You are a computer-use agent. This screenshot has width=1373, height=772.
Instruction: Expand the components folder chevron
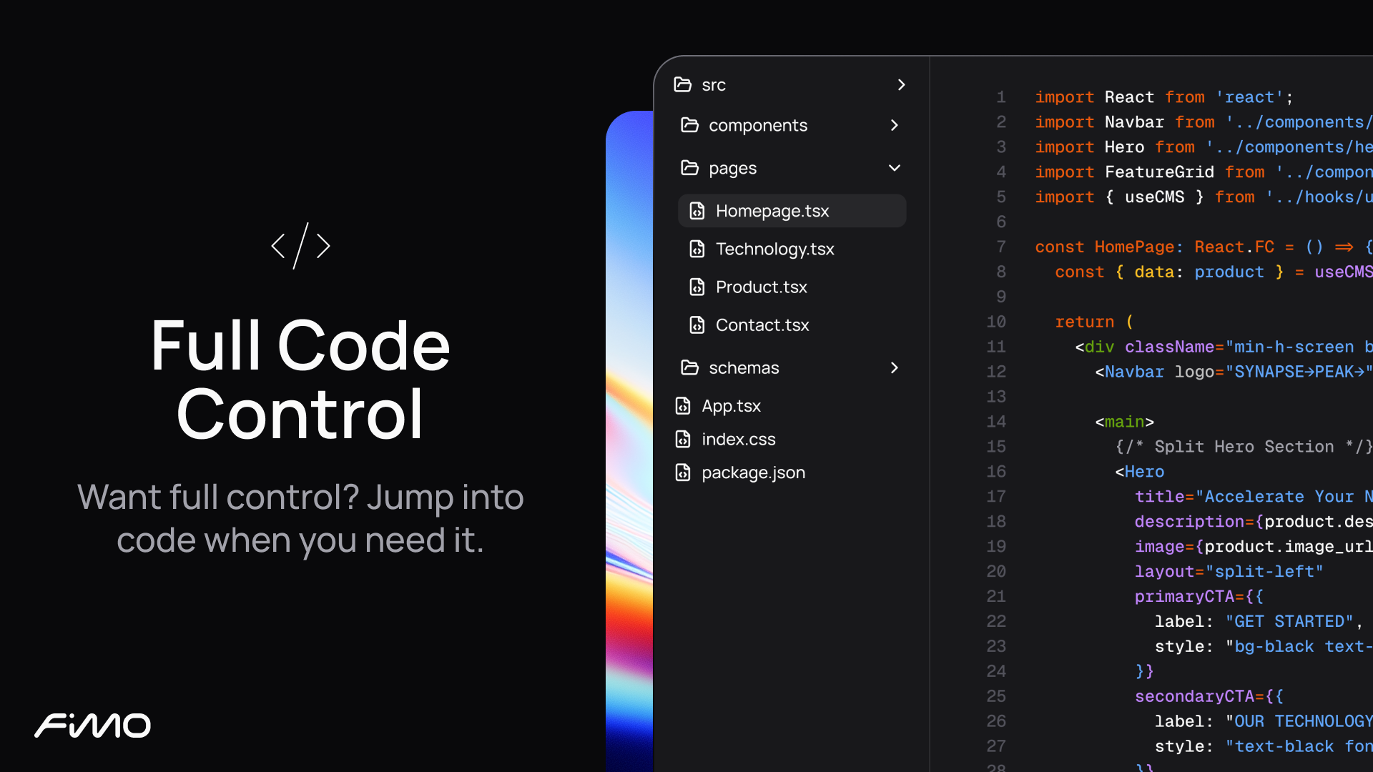click(x=894, y=125)
